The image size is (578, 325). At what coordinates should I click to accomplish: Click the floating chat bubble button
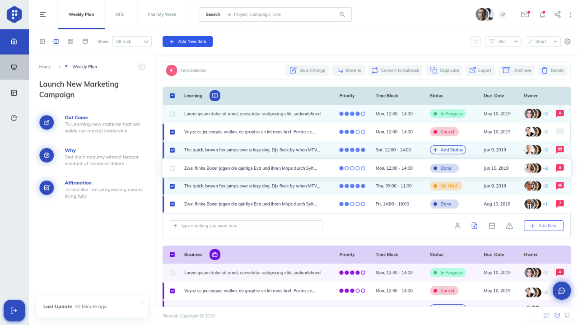click(562, 291)
